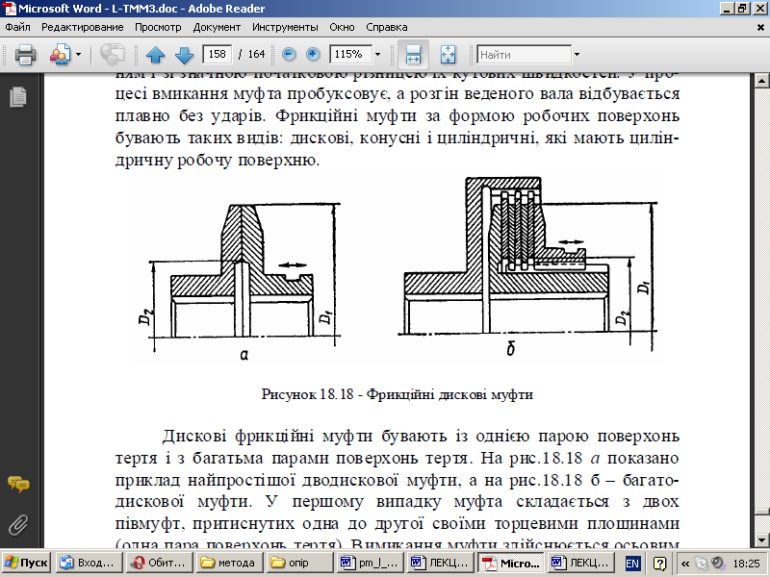
Task: Open the collaboration/share icon in the toolbar
Action: coord(60,55)
